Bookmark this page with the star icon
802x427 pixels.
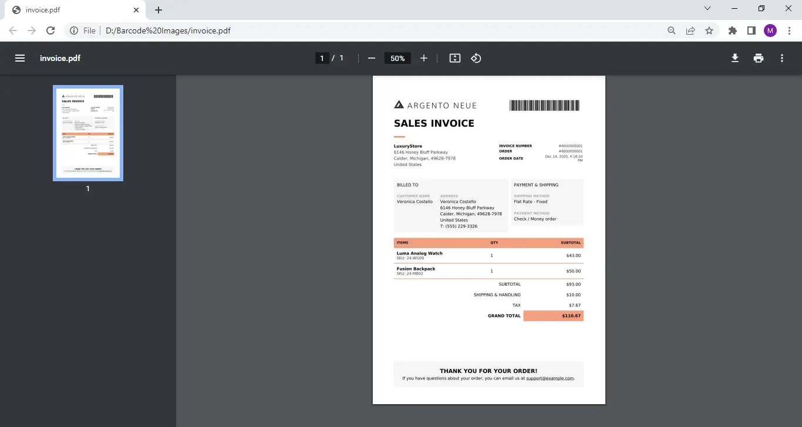pyautogui.click(x=709, y=30)
